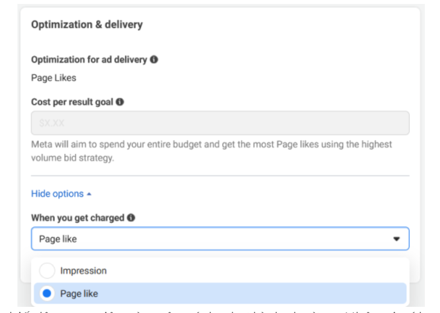This screenshot has height=313, width=440.
Task: Select the Impression radio button
Action: [x=47, y=271]
